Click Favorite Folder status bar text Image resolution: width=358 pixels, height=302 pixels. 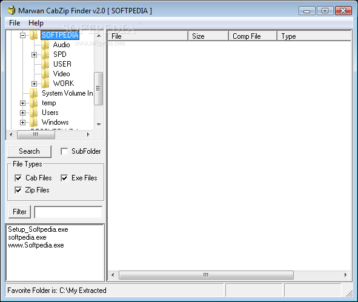[x=57, y=291]
